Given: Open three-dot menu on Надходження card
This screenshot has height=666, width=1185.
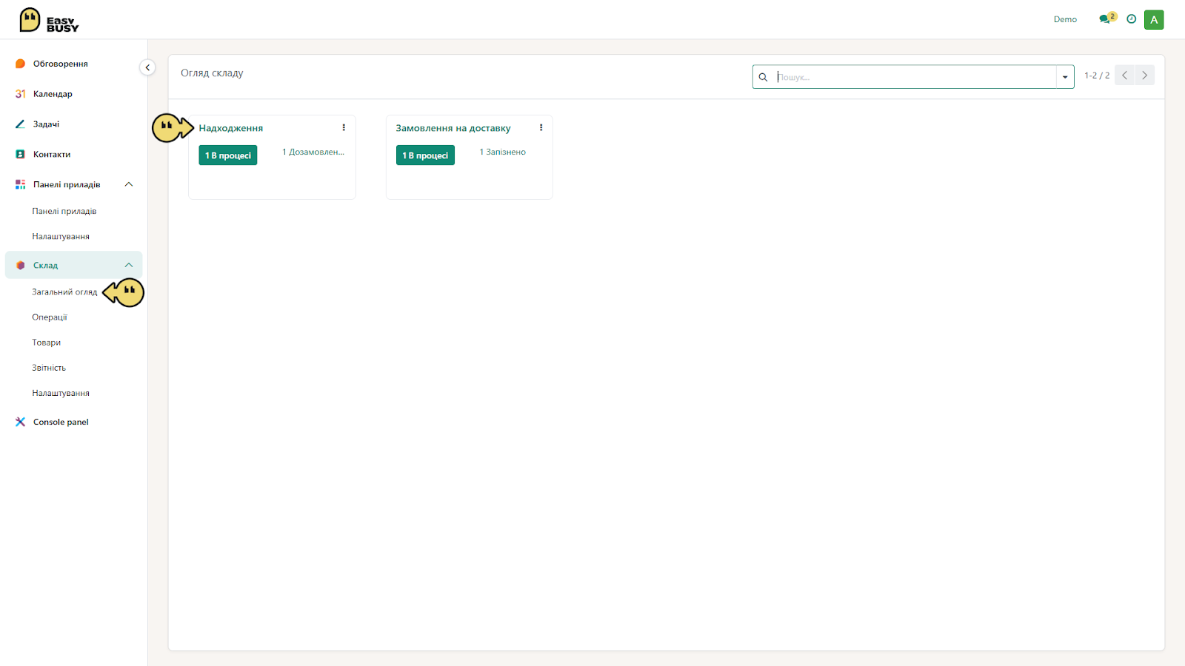Looking at the screenshot, I should [x=344, y=127].
